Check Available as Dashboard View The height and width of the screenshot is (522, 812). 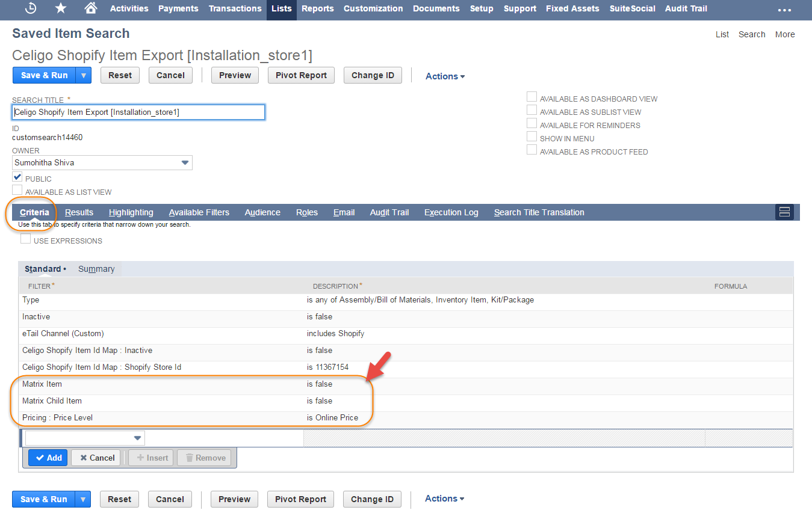point(532,97)
